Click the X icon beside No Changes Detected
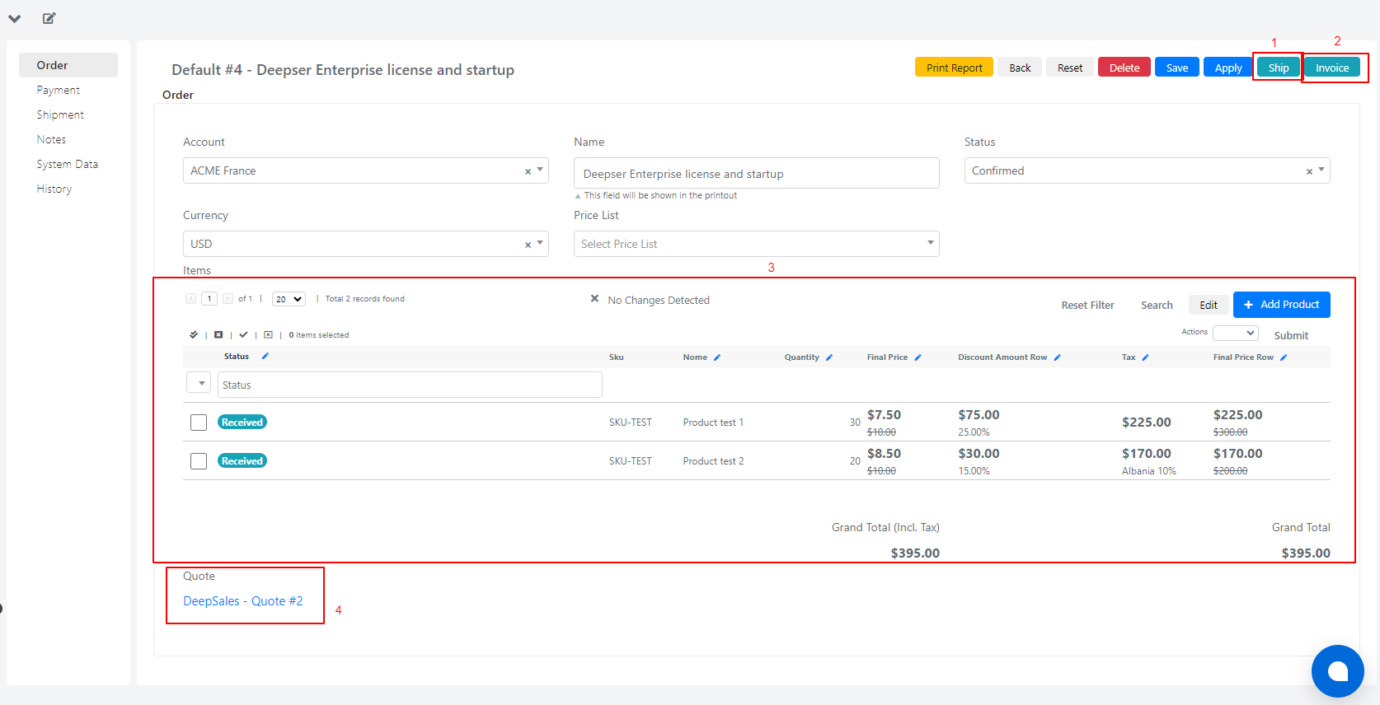Viewport: 1380px width, 705px height. point(594,299)
